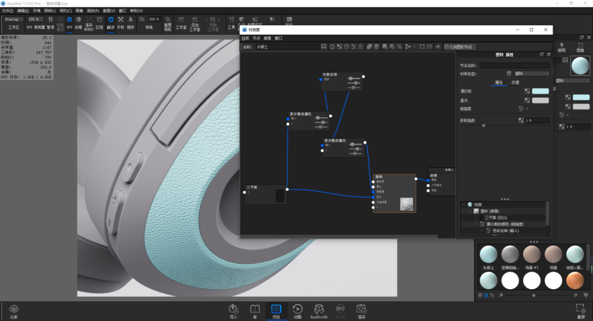Click the KeyShotXR icon in bottom bar
The width and height of the screenshot is (593, 321).
tap(319, 312)
